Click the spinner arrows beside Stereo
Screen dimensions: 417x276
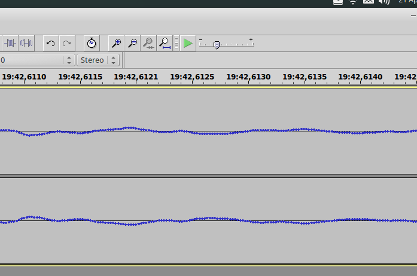[x=114, y=60]
